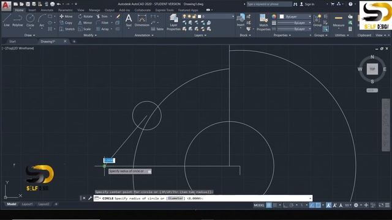Click the dynamic radius input box
The height and width of the screenshot is (220, 392).
pyautogui.click(x=109, y=160)
